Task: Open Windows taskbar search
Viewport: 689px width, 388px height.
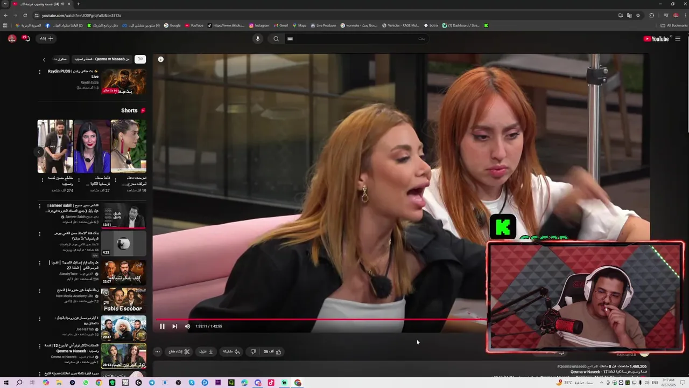Action: 19,383
